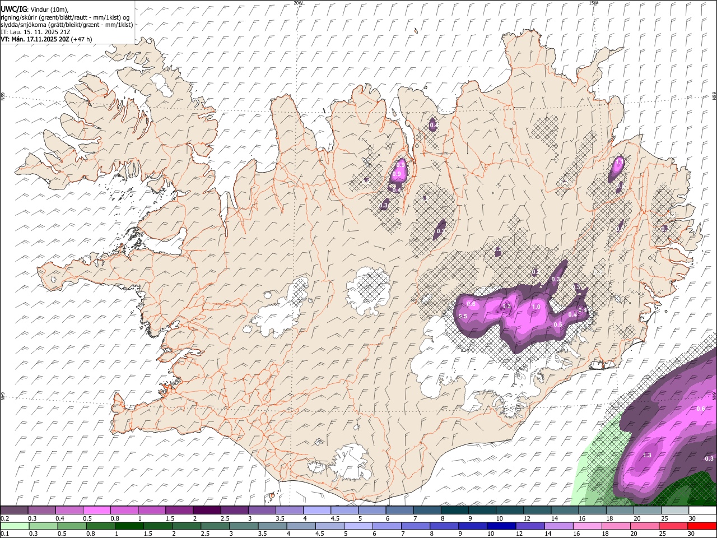Screen dimensions: 717x538
Task: Click the grey-blue 3.5–4 swatch in the lower legend row
Action: (x=272, y=526)
